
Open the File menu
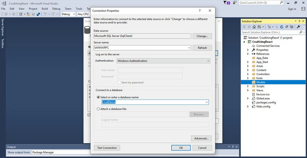click(3, 9)
